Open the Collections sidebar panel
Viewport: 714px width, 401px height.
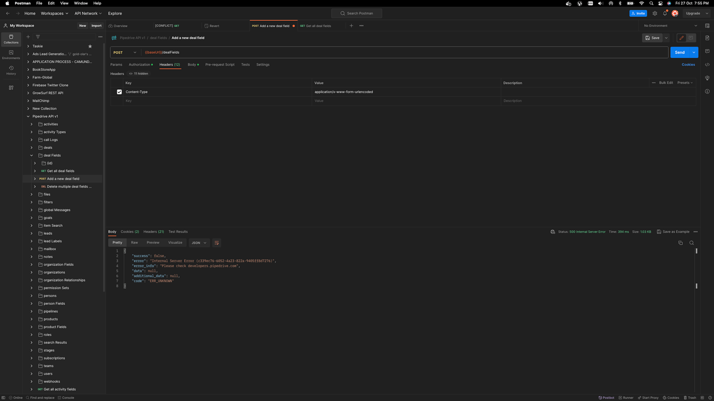pos(11,39)
